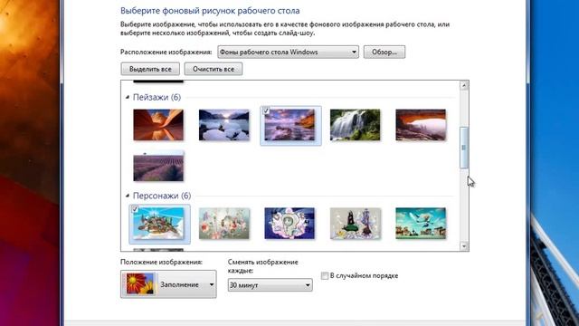Click the 'Очистить все' button
This screenshot has height=326, width=579.
click(214, 69)
